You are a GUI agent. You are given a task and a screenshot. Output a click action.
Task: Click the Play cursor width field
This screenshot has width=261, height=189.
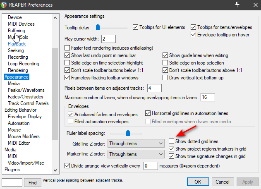click(108, 39)
